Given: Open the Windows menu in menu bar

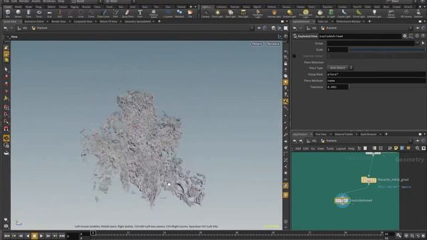Looking at the screenshot, I should coord(49,1).
